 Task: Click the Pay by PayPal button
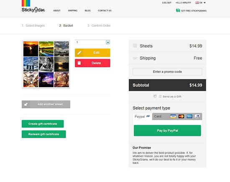pyautogui.click(x=167, y=131)
